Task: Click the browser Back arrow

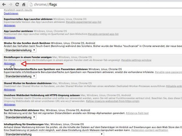Action: coord(4,4)
